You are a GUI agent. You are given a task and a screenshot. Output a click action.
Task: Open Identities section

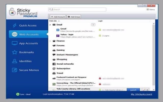click(x=25, y=61)
